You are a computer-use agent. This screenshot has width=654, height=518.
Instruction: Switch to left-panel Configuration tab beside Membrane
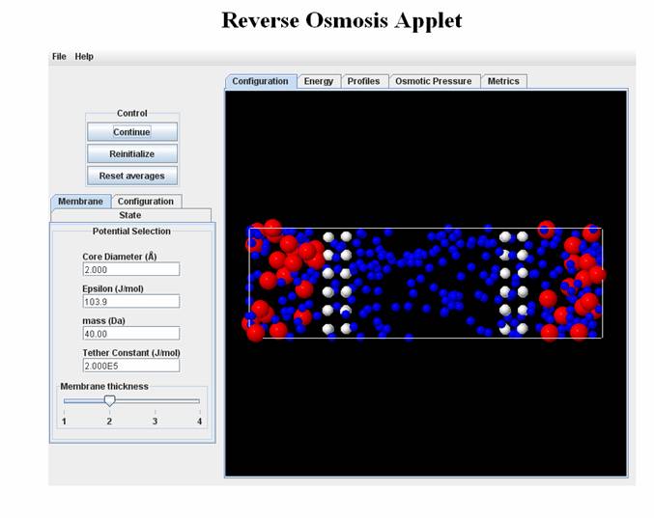coord(146,202)
